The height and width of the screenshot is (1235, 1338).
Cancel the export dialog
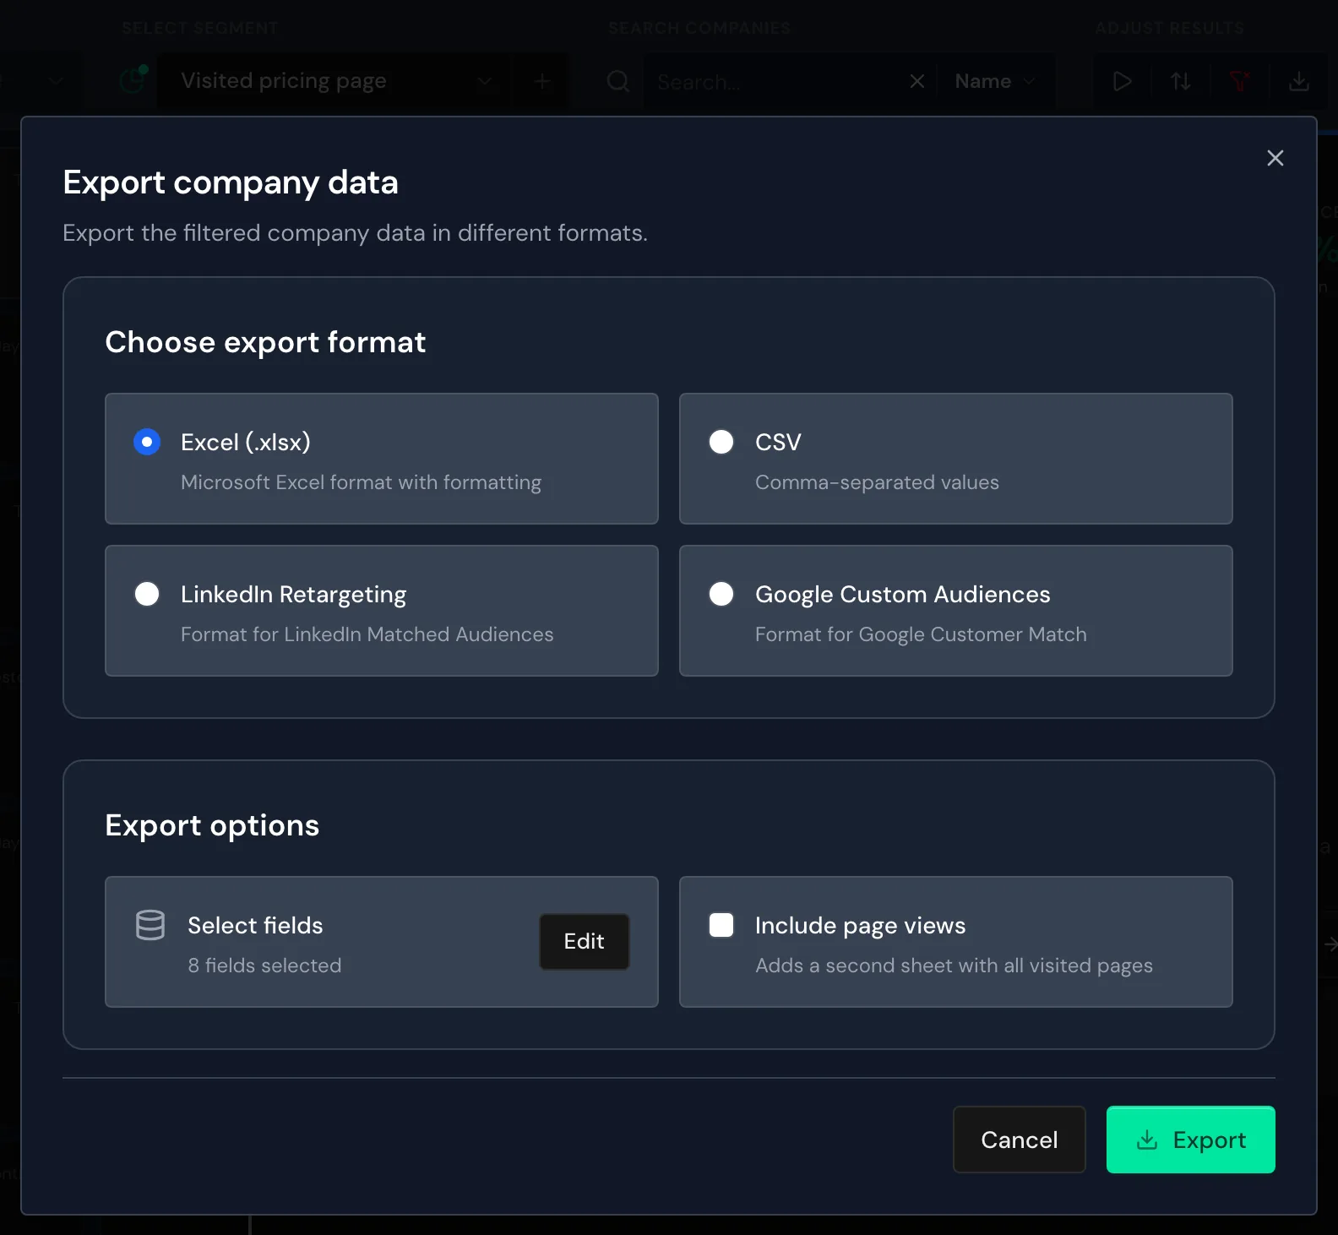[1020, 1140]
